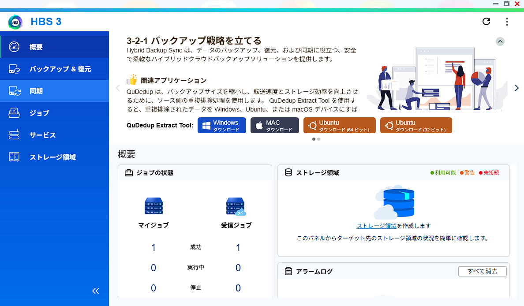Open the 同期 menu item
Image resolution: width=524 pixels, height=306 pixels.
click(x=54, y=91)
